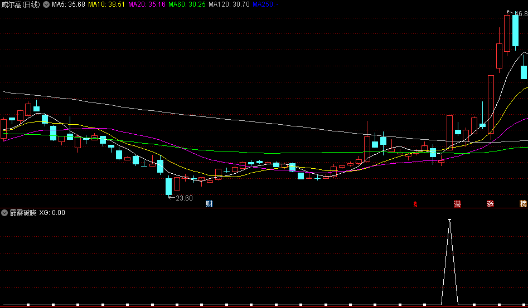Select the green MA60: 30.25 label
This screenshot has width=528, height=308.
tap(187, 4)
